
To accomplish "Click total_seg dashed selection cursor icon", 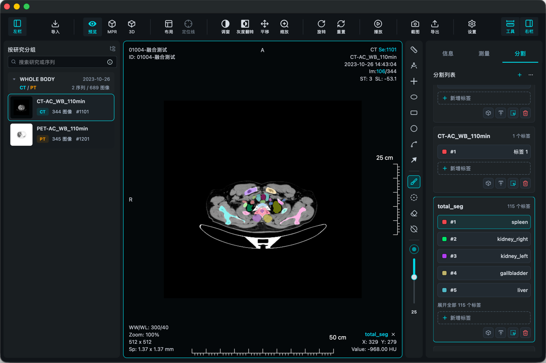I will 513,333.
